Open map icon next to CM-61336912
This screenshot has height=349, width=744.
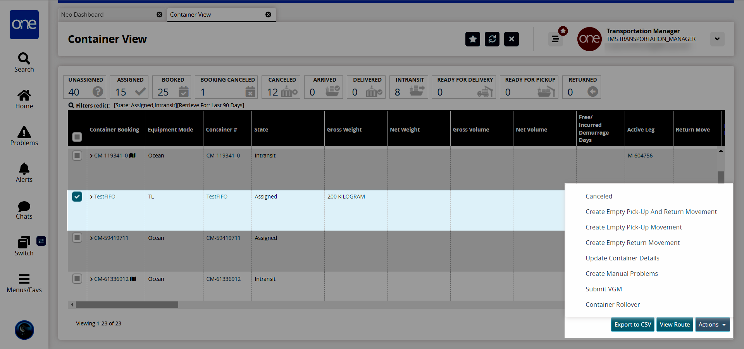(133, 279)
